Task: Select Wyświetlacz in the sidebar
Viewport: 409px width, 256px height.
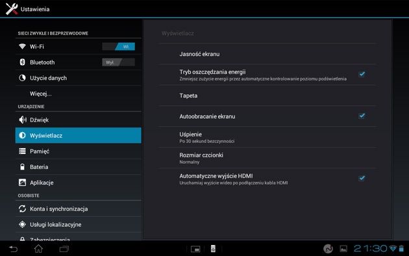Action: point(79,135)
